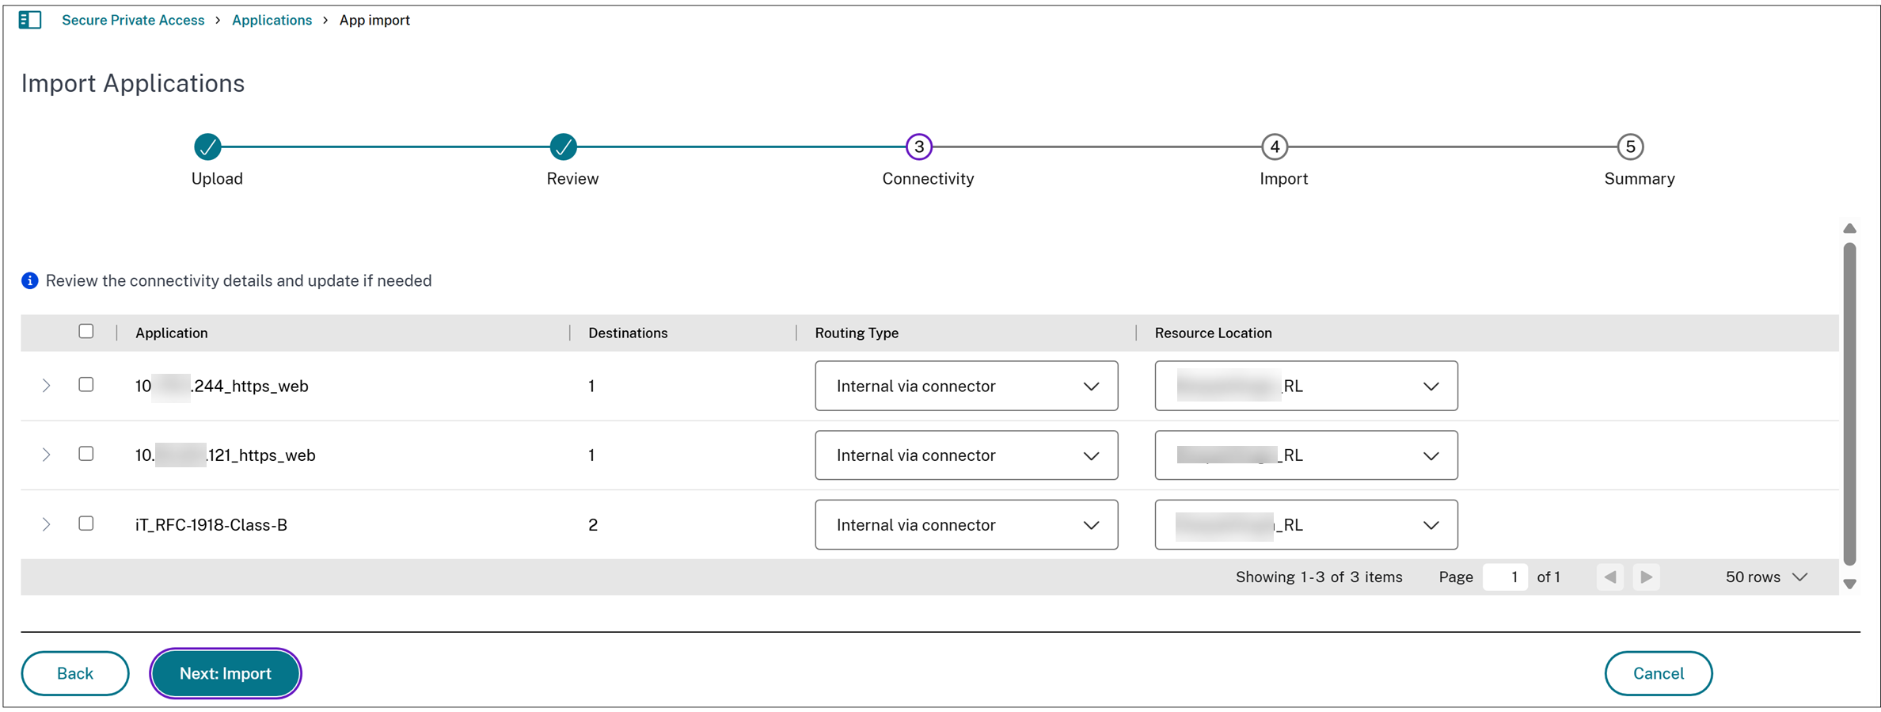
Task: Click the vertical scrollbar thumb
Action: coord(1849,404)
